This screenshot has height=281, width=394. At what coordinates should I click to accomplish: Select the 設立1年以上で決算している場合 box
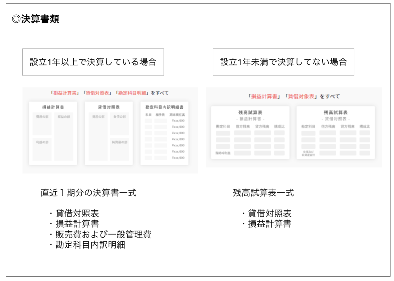93,62
